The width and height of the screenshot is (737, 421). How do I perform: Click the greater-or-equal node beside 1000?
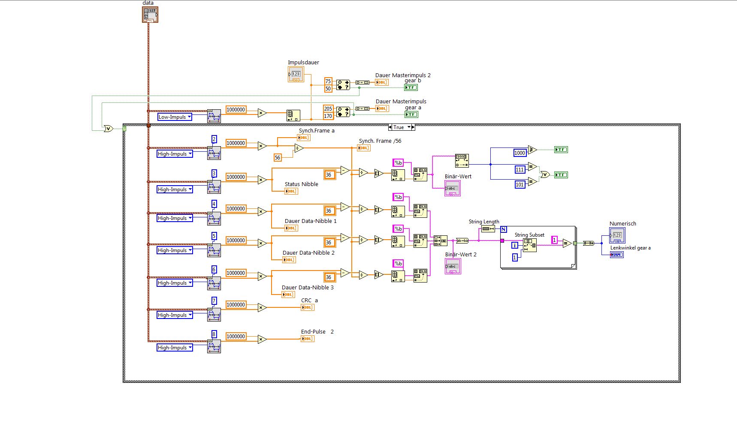coord(532,150)
